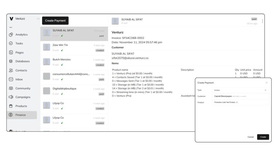The height and width of the screenshot is (156, 278).
Task: Open the three-dot menu for the invoice
Action: [x=263, y=21]
